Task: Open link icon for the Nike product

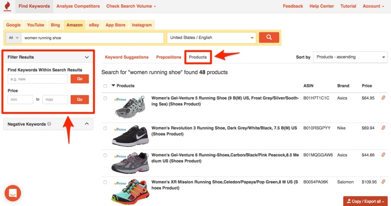Action: click(383, 127)
